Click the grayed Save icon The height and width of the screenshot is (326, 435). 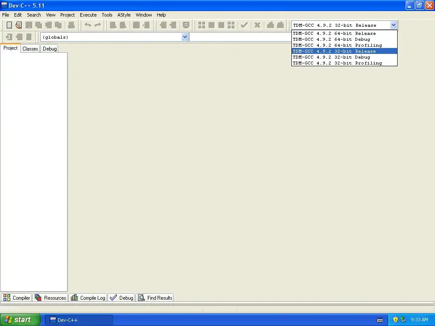(29, 25)
